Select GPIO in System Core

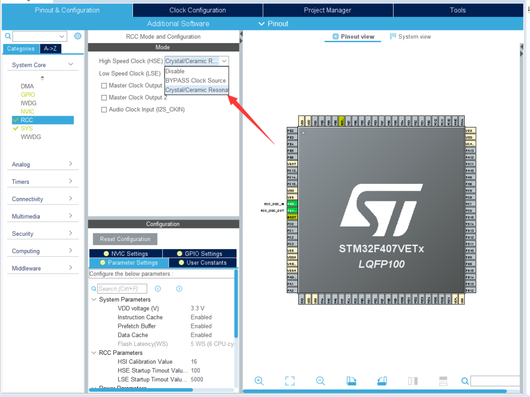(x=27, y=95)
